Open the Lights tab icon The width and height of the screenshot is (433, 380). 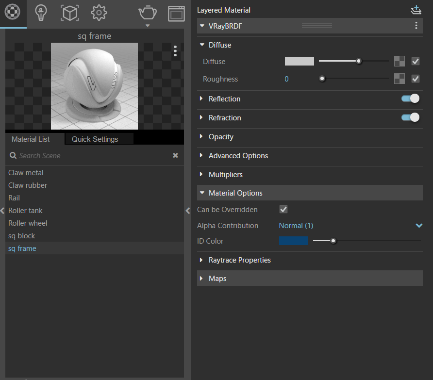click(41, 13)
